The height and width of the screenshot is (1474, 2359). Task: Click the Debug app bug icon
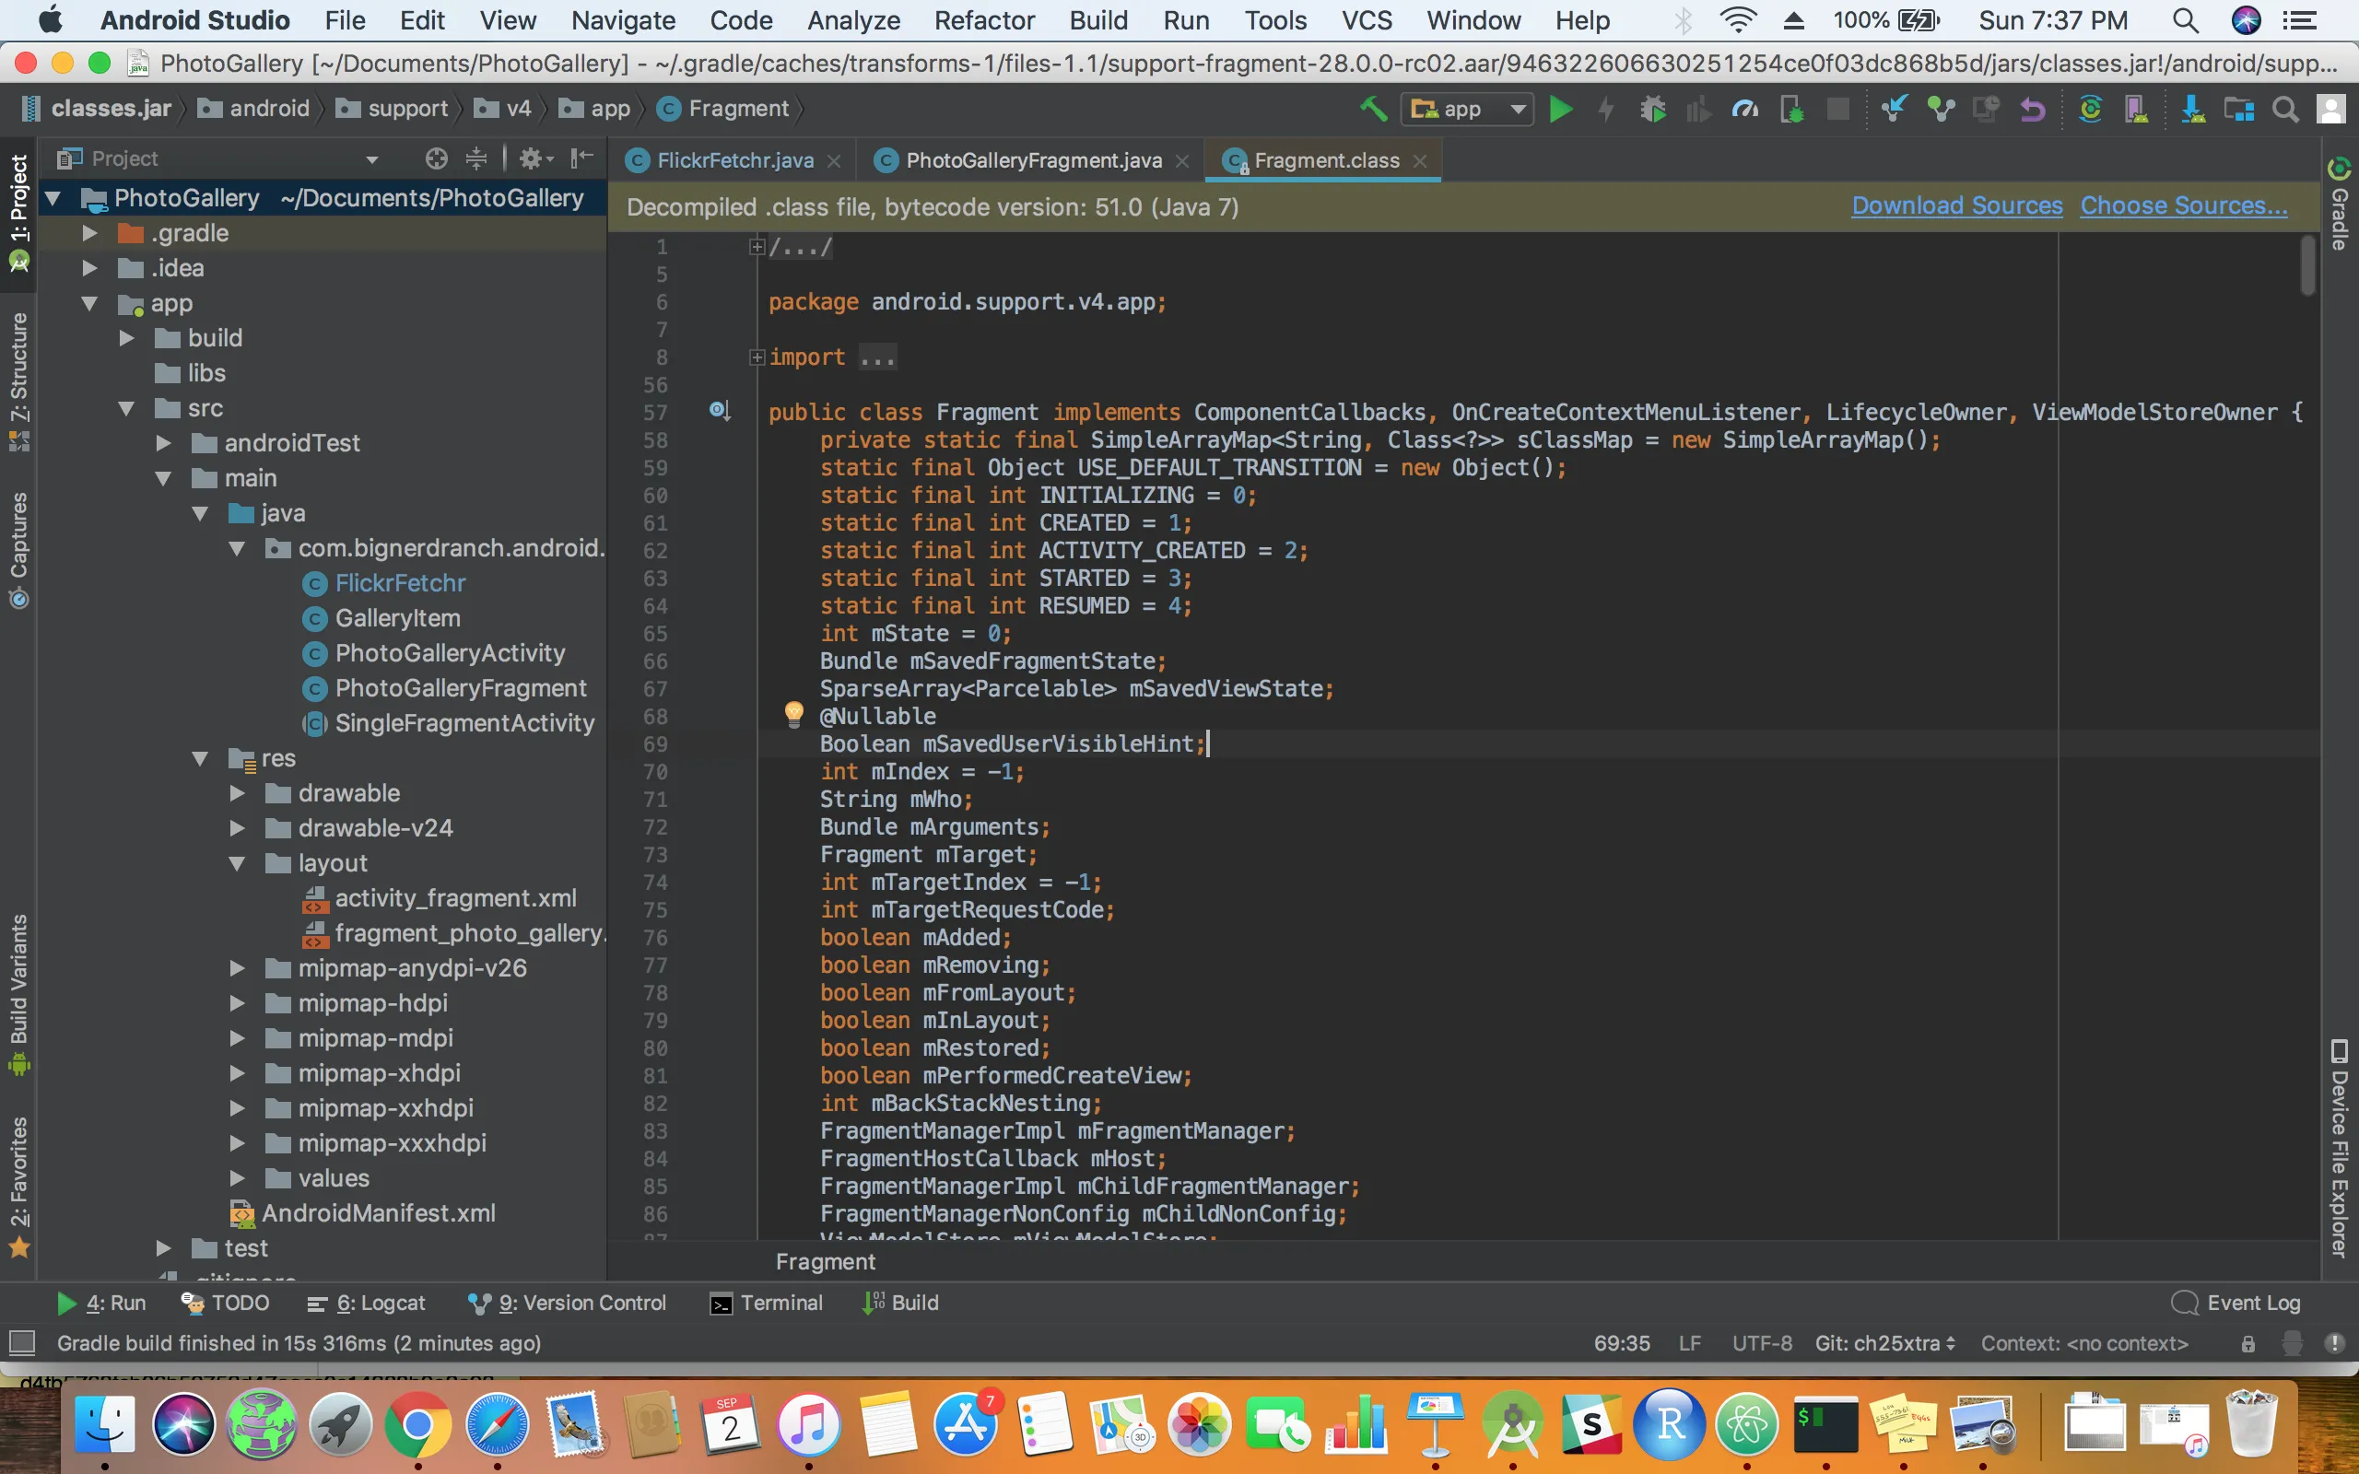pos(1652,108)
